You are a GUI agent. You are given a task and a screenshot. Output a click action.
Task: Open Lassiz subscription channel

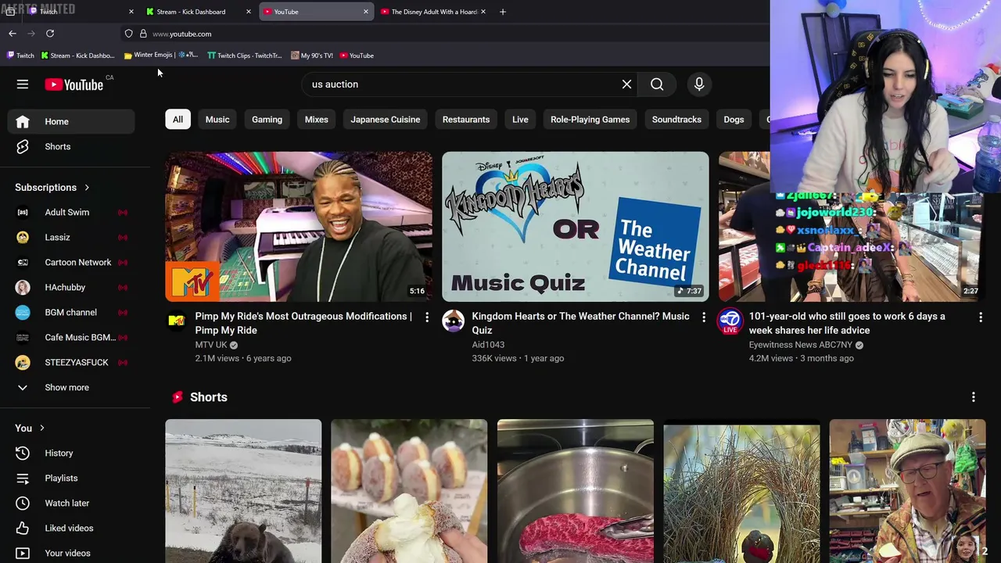[x=71, y=237]
